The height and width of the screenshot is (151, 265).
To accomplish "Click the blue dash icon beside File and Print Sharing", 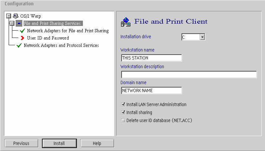I will coord(19,23).
